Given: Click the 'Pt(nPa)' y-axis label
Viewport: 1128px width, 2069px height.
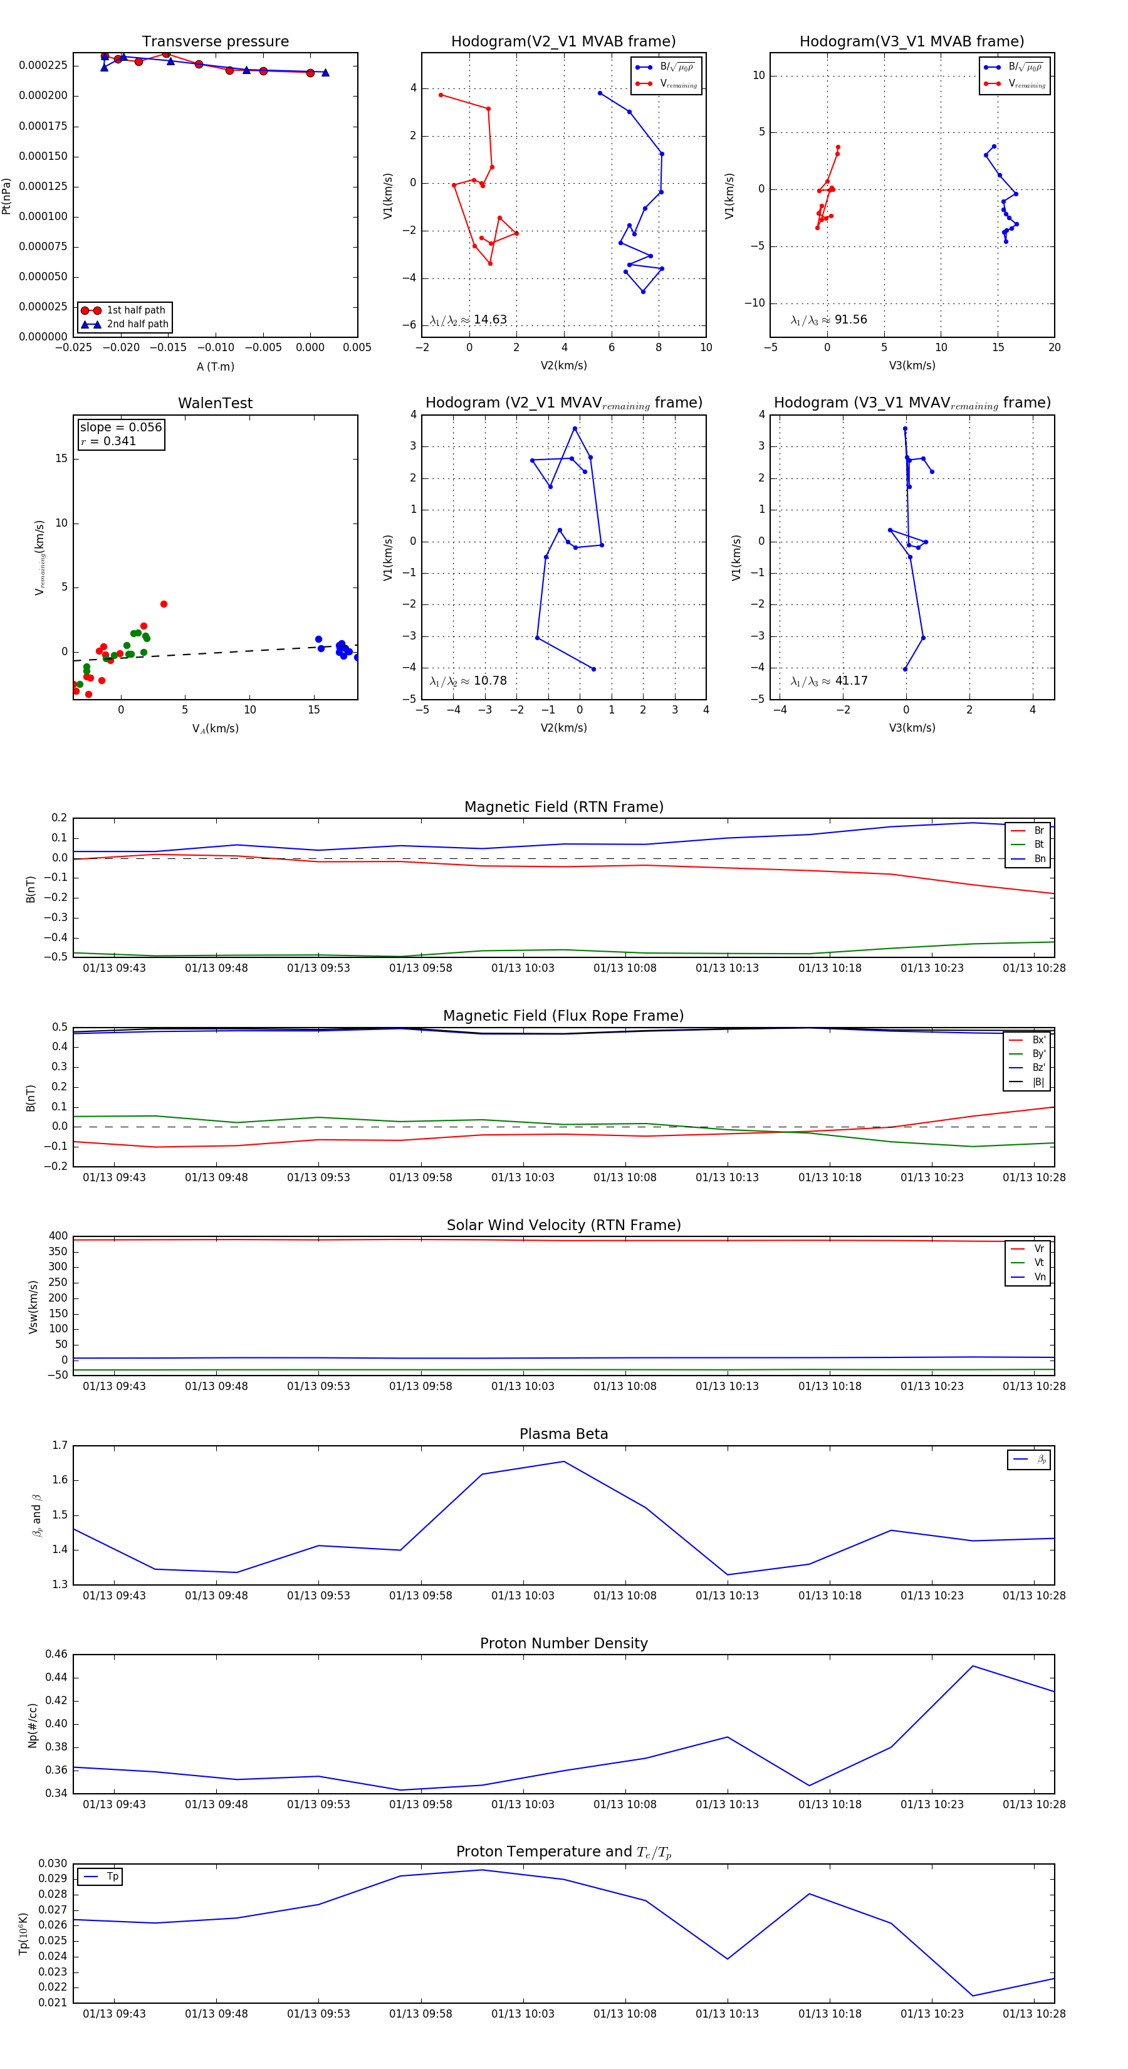Looking at the screenshot, I should [x=6, y=195].
